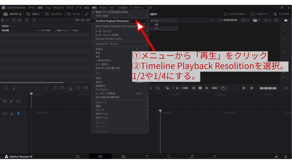Open the ファイル menu
The width and height of the screenshot is (292, 164).
point(31,8)
